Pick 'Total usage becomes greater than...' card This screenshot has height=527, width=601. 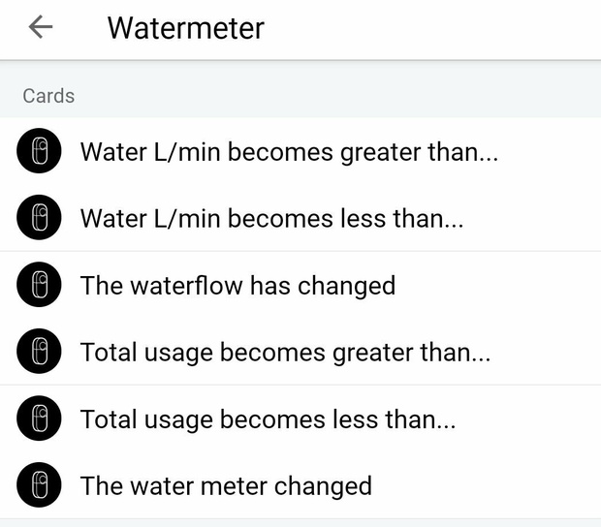tap(300, 352)
